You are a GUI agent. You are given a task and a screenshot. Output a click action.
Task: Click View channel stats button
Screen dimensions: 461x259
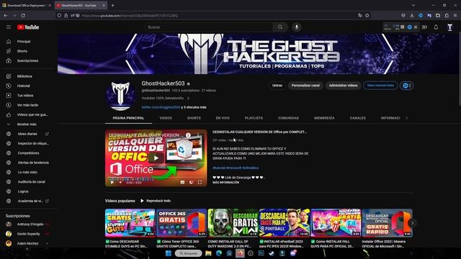tap(380, 86)
